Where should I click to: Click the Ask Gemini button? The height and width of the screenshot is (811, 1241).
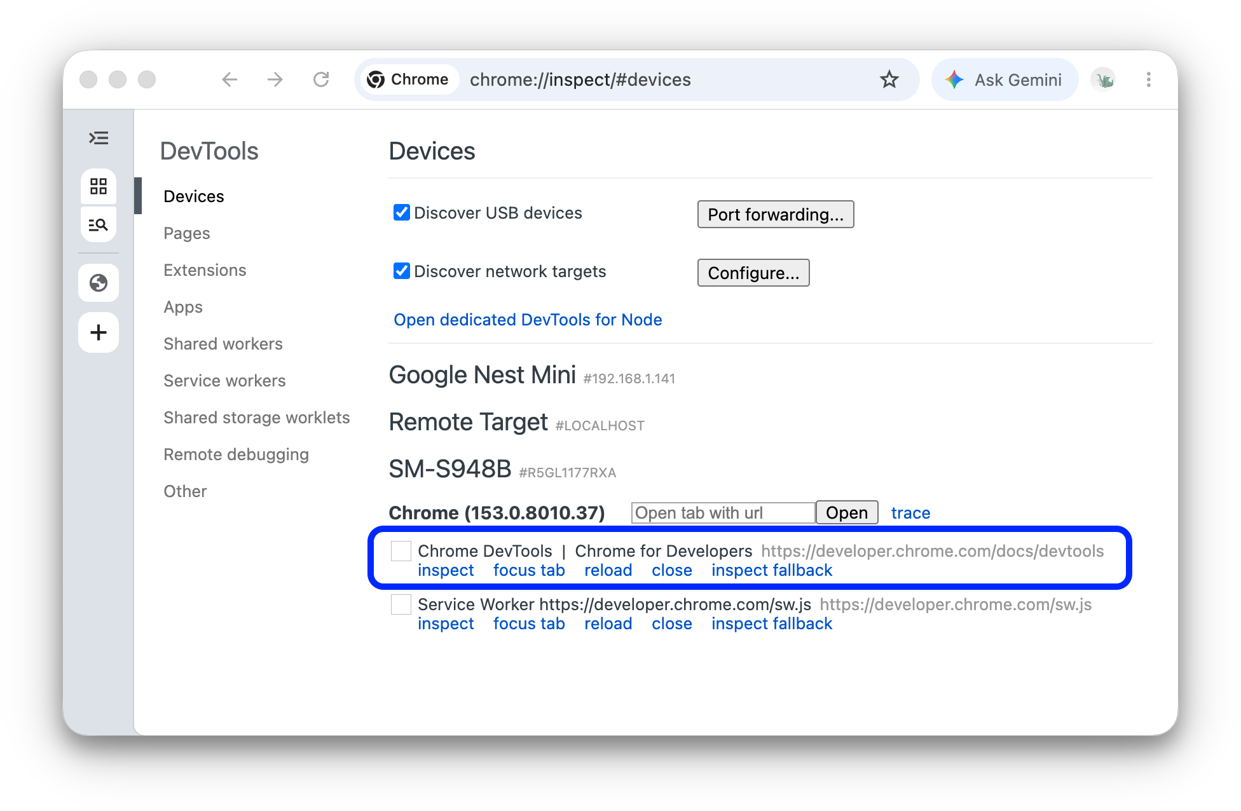(x=1005, y=79)
